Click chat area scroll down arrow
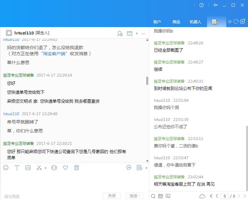 tap(147, 161)
